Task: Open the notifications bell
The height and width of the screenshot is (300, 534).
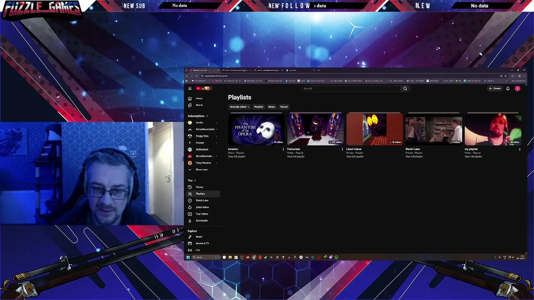Action: [508, 88]
